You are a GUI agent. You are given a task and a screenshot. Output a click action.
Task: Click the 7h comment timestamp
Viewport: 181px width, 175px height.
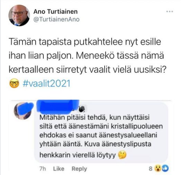click(x=43, y=168)
